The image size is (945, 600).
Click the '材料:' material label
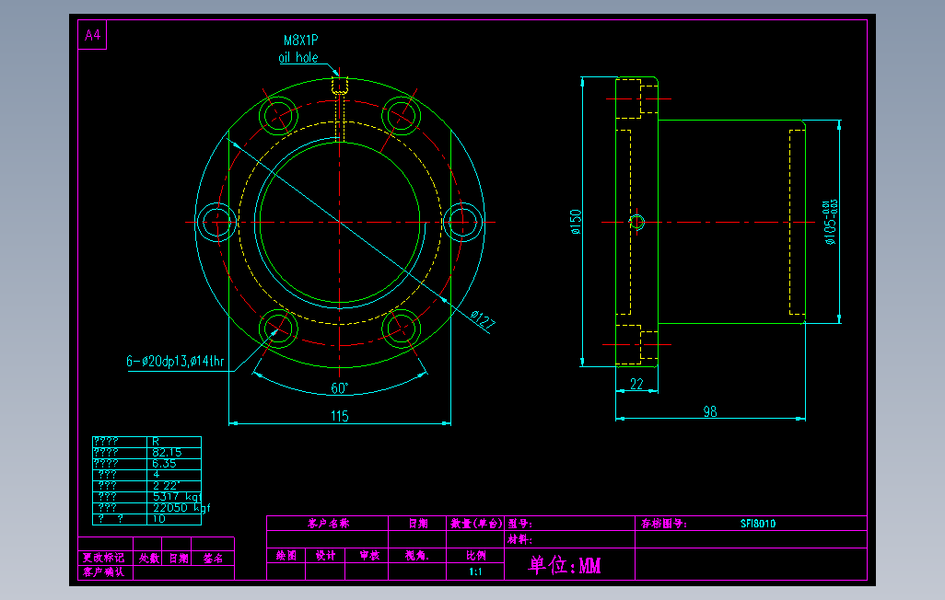coord(519,540)
